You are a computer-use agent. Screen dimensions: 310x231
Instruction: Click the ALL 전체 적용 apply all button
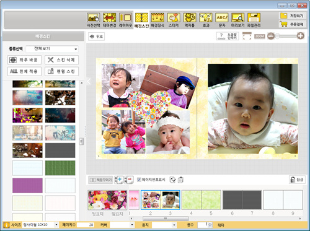24,71
